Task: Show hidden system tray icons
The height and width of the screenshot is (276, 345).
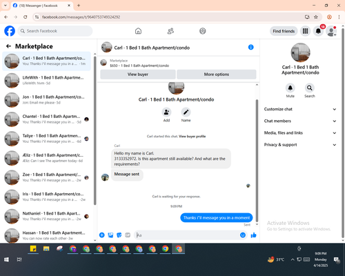Action: pos(293,259)
